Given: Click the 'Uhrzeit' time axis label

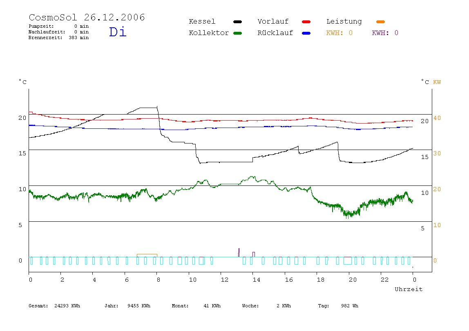Looking at the screenshot, I should [x=409, y=289].
